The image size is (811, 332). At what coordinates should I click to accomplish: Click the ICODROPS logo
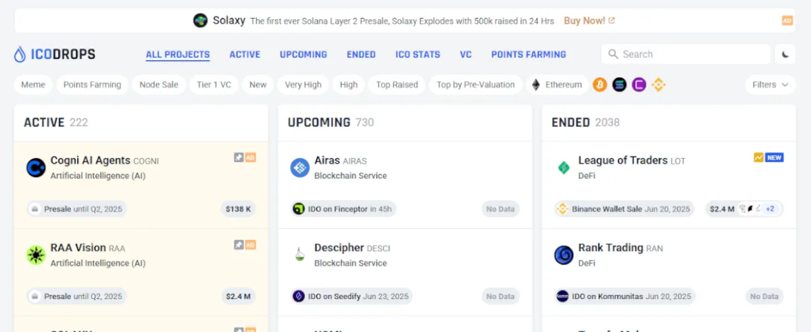tap(55, 55)
